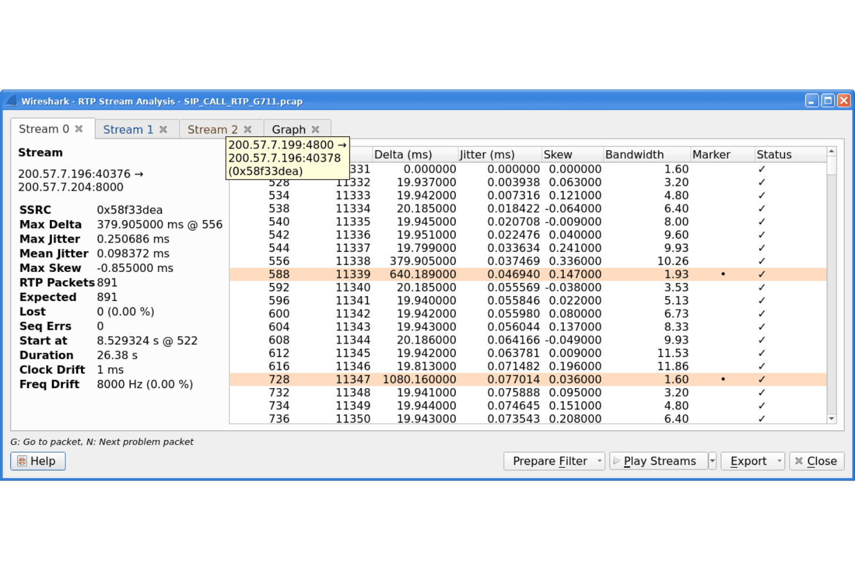Sort by the Bandwidth column header
855x570 pixels.
click(647, 155)
